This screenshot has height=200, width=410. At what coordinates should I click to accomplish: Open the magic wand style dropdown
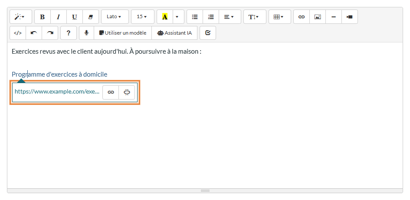point(21,17)
